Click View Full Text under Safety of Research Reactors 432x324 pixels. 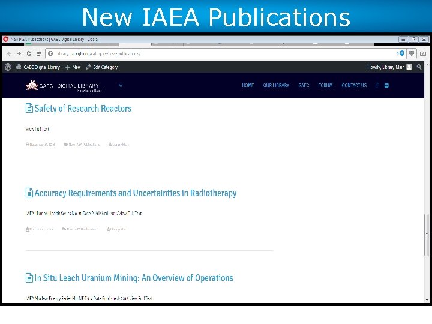37,128
